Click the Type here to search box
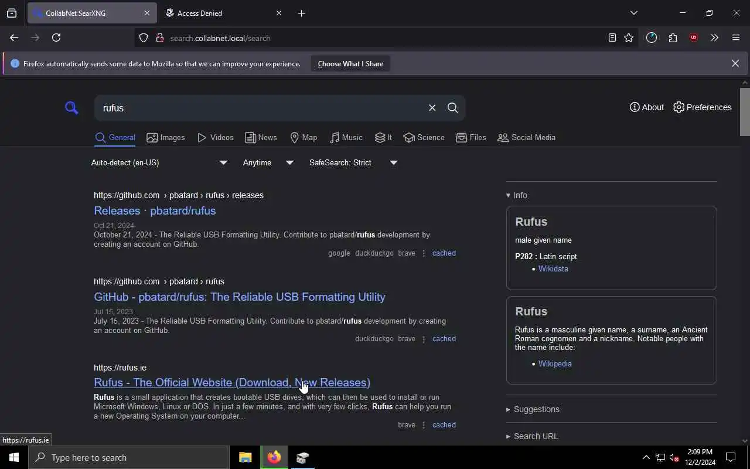Image resolution: width=750 pixels, height=469 pixels. [129, 457]
